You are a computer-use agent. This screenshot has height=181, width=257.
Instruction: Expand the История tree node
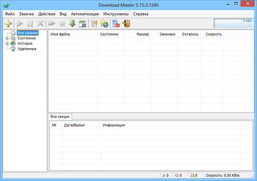7,43
